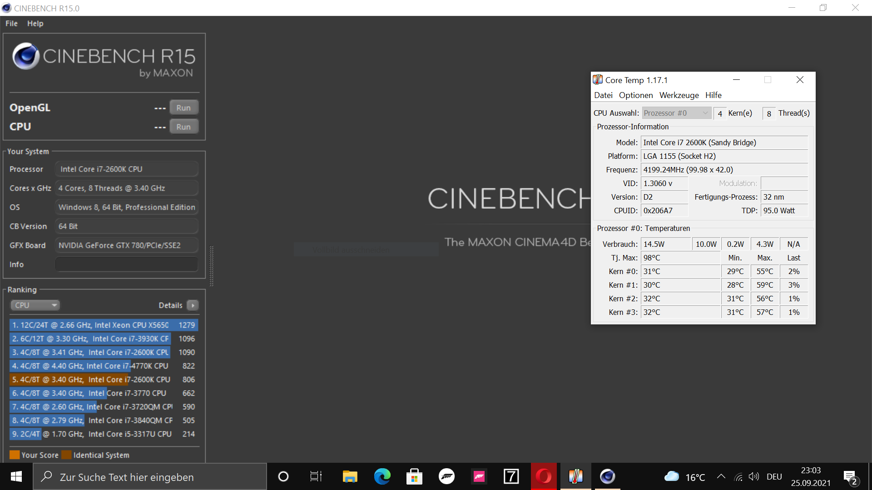Open Opera browser from the taskbar
The image size is (872, 490).
[x=544, y=476]
